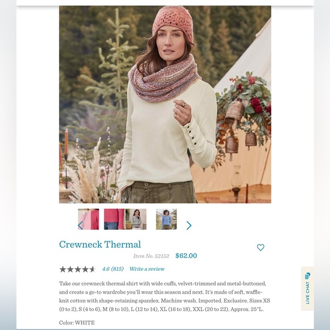The height and width of the screenshot is (330, 330).
Task: View the blue thermal model thumbnail
Action: click(166, 219)
